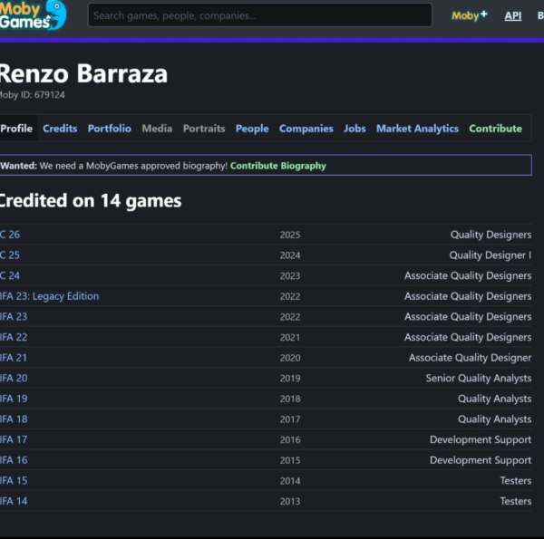Select the Profile tab
The image size is (544, 539).
[x=16, y=129]
